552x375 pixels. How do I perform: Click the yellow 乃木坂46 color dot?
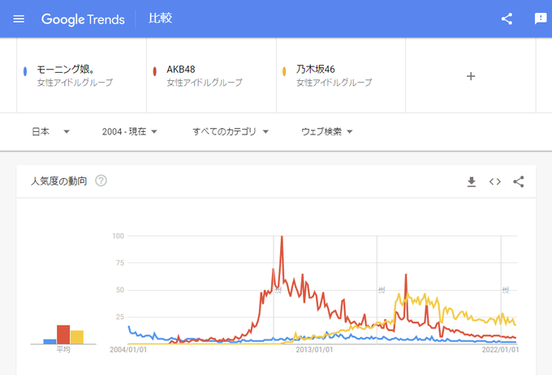pos(285,71)
